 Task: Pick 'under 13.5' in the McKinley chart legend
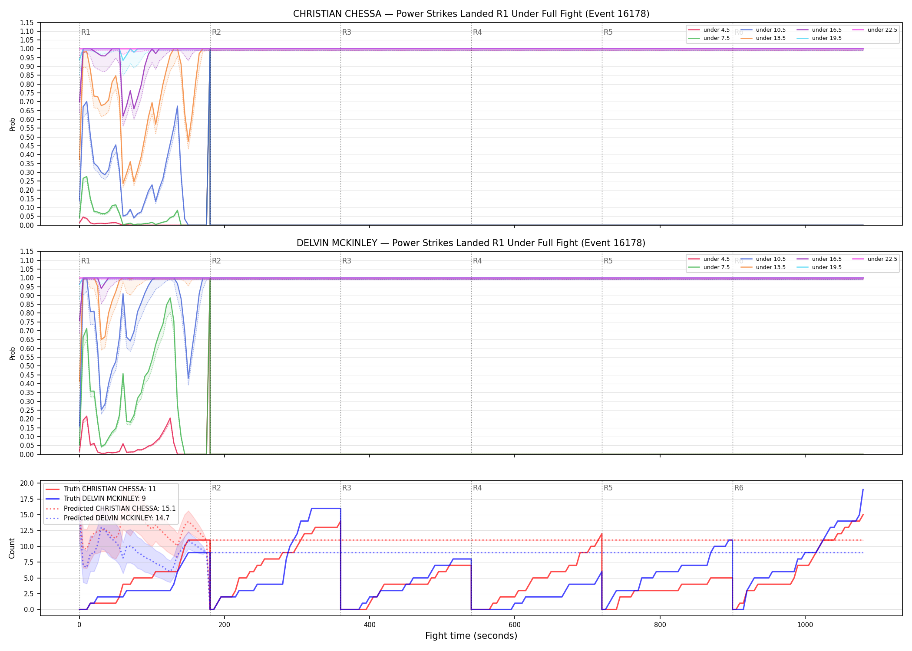[763, 267]
